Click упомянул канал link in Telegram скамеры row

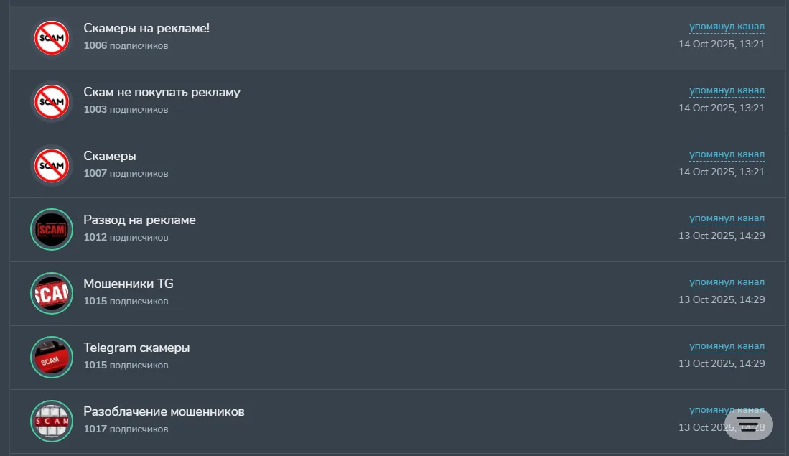click(727, 346)
